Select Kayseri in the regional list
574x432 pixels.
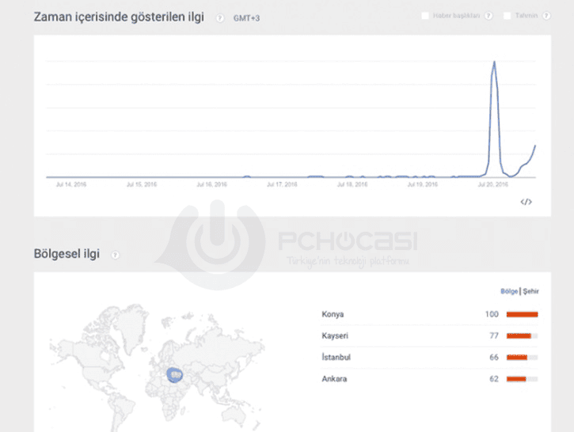point(335,335)
